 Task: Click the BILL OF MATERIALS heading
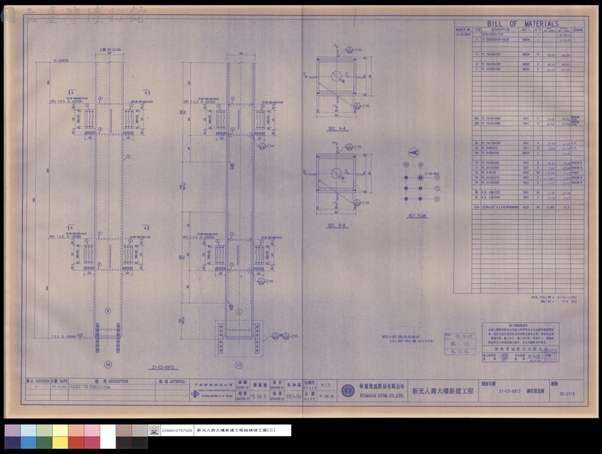tap(523, 24)
